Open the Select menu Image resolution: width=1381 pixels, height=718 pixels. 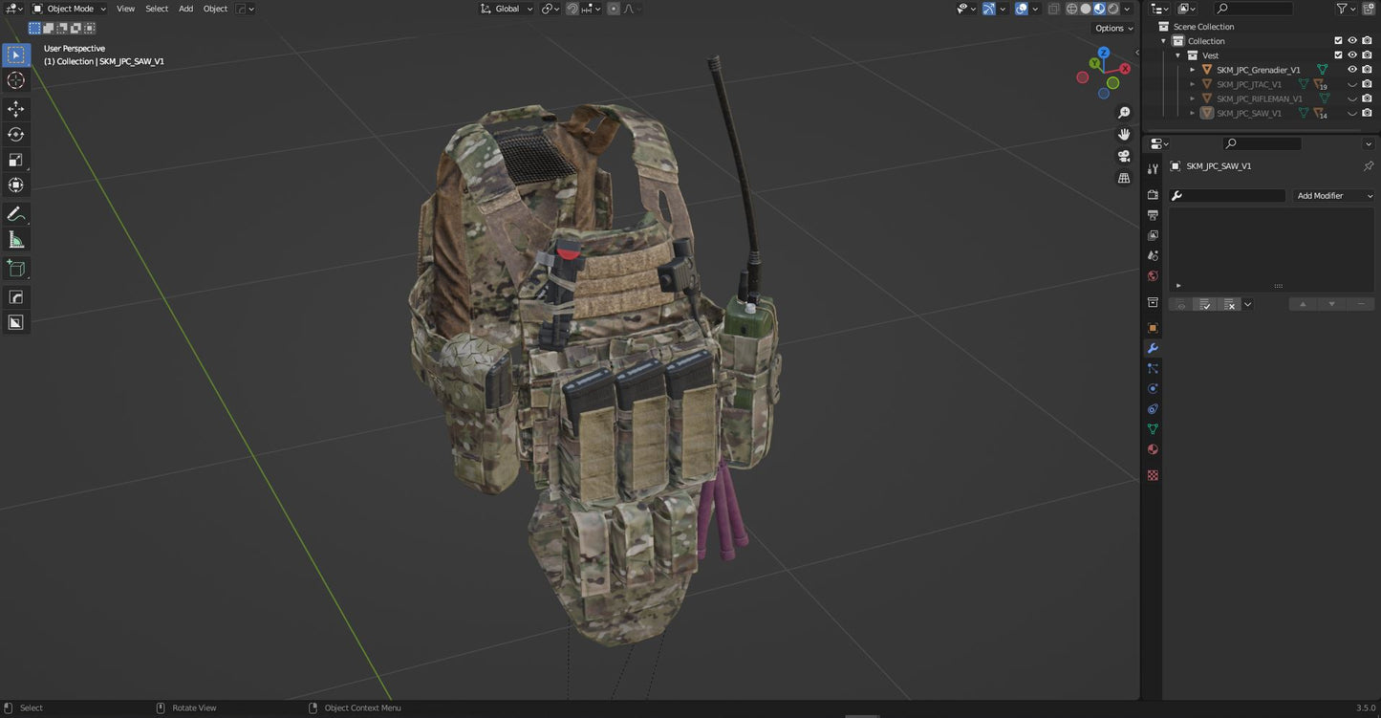[x=157, y=9]
